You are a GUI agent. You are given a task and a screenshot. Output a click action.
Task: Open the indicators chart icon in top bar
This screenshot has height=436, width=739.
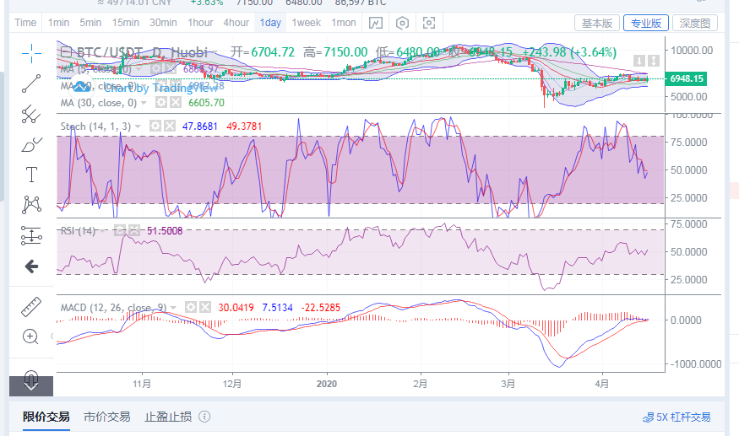376,23
